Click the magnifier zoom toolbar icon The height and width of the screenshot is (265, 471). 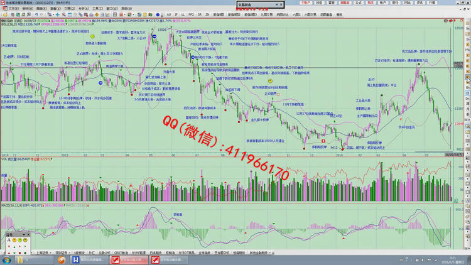point(64,14)
